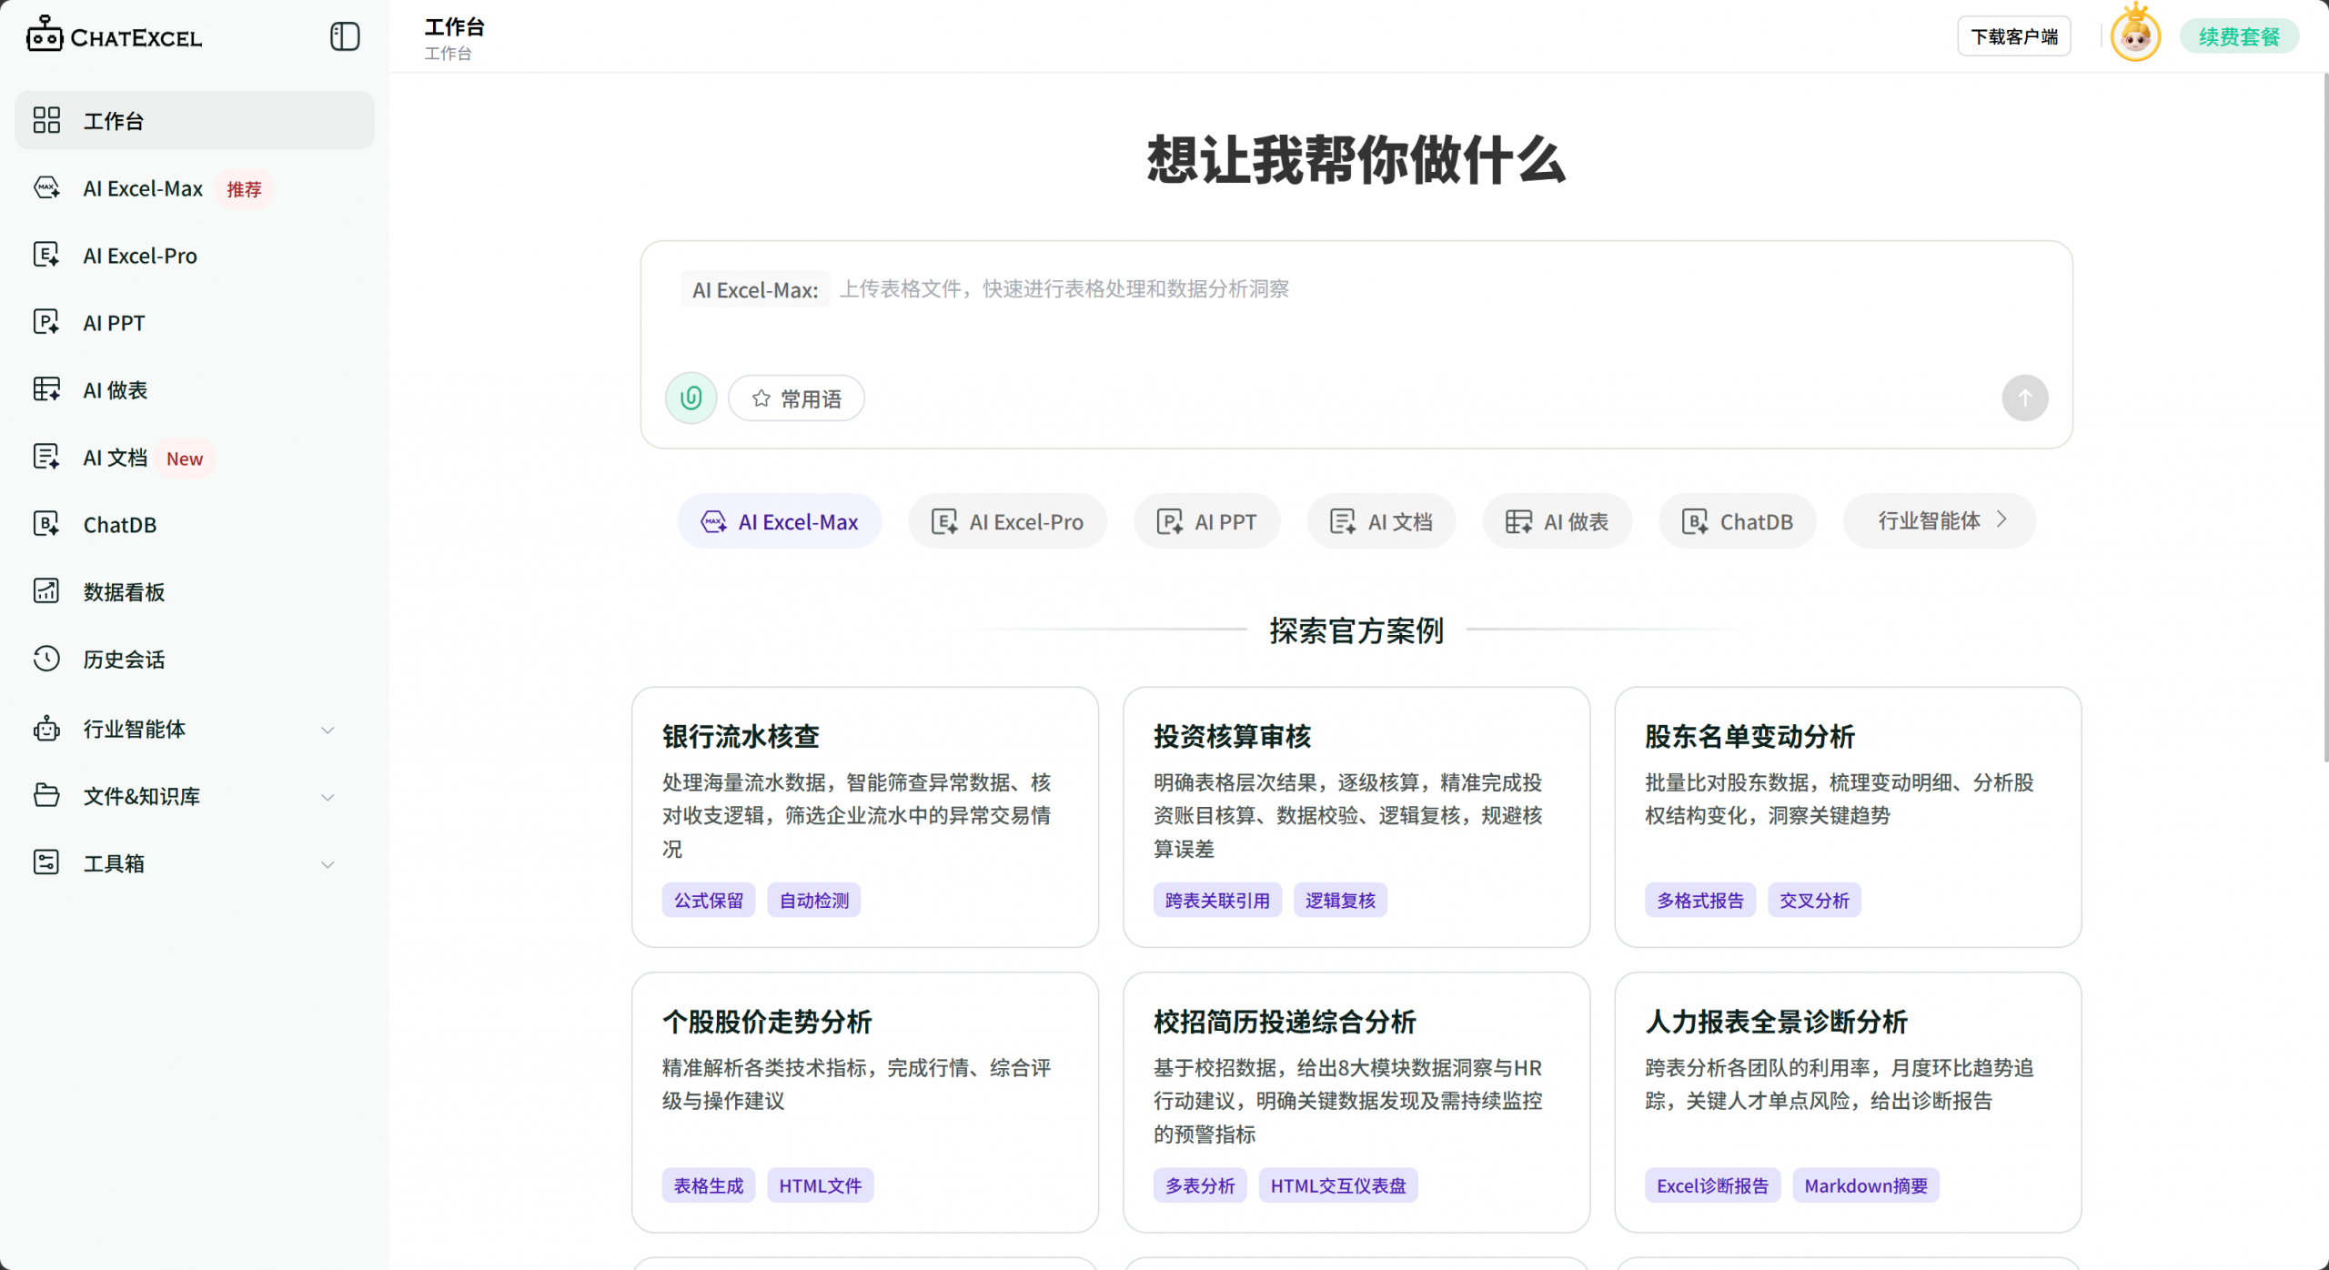Viewport: 2329px width, 1270px height.
Task: Open the 银行流水核查 case card
Action: click(865, 817)
